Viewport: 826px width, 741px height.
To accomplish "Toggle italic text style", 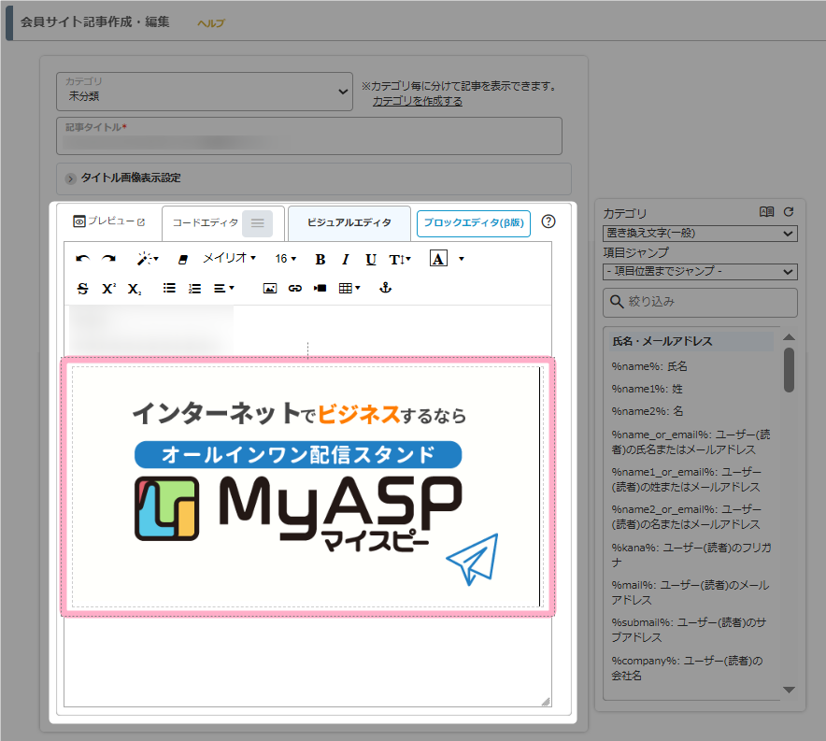I will [345, 259].
